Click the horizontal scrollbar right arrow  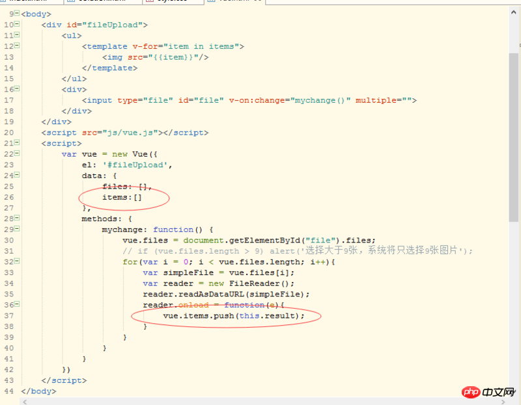pos(503,402)
